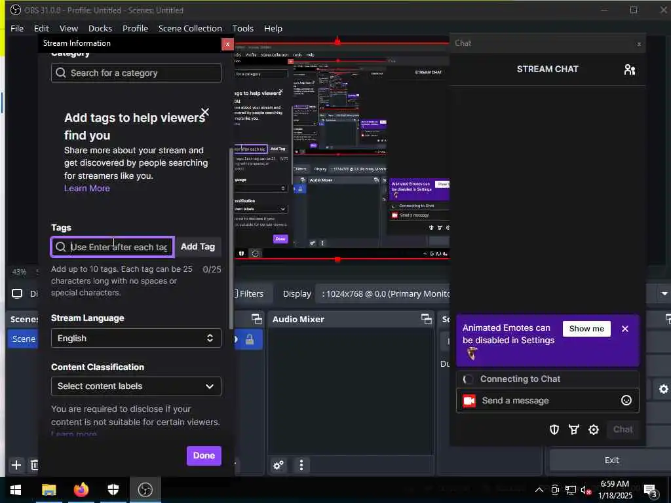671x503 pixels.
Task: Click the OBS Studio taskbar icon
Action: [x=145, y=490]
